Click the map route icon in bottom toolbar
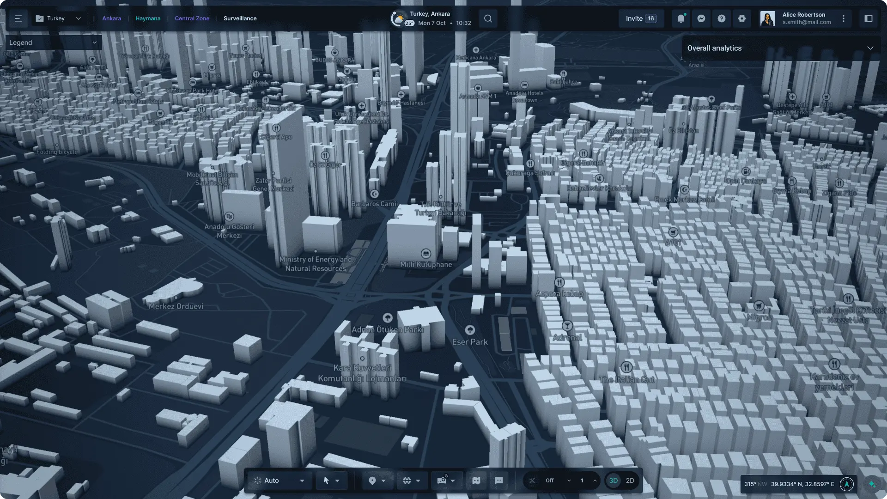The image size is (887, 499). pos(476,481)
